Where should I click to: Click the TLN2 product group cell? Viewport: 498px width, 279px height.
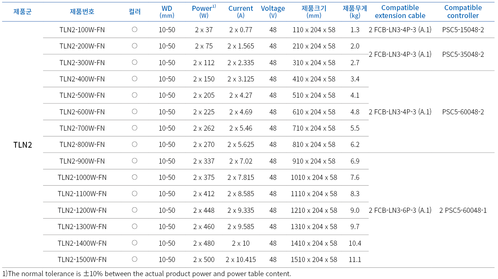tap(22, 145)
